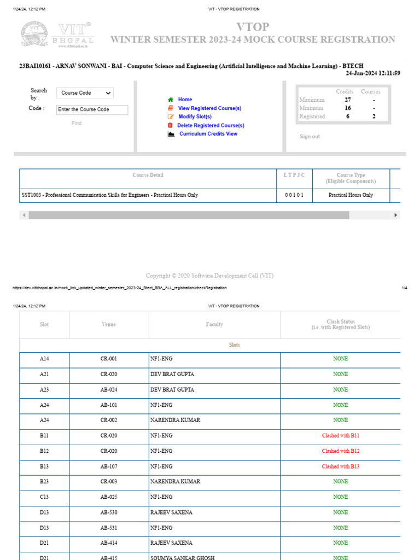Click the Slot column header
The width and height of the screenshot is (420, 560).
coord(44,325)
